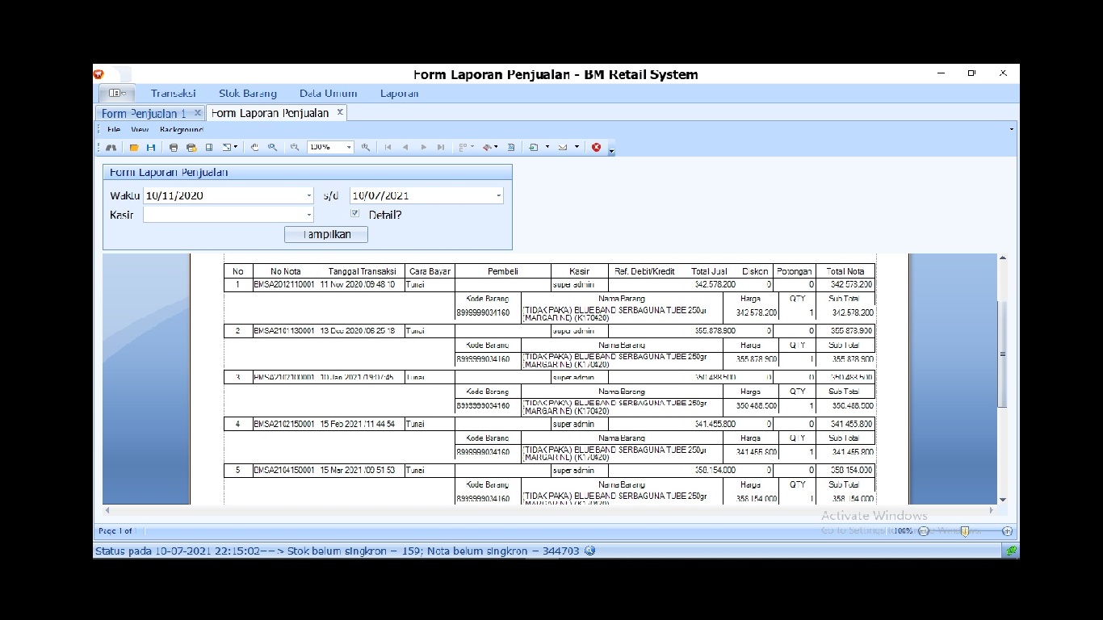The height and width of the screenshot is (620, 1103).
Task: Open the zoom percentage dropdown
Action: [349, 148]
